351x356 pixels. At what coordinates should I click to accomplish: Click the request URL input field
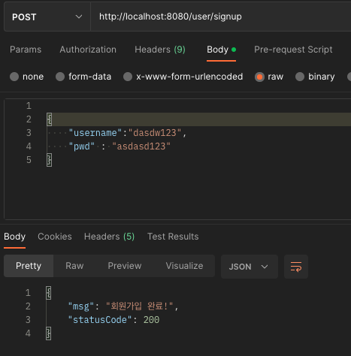pos(220,17)
